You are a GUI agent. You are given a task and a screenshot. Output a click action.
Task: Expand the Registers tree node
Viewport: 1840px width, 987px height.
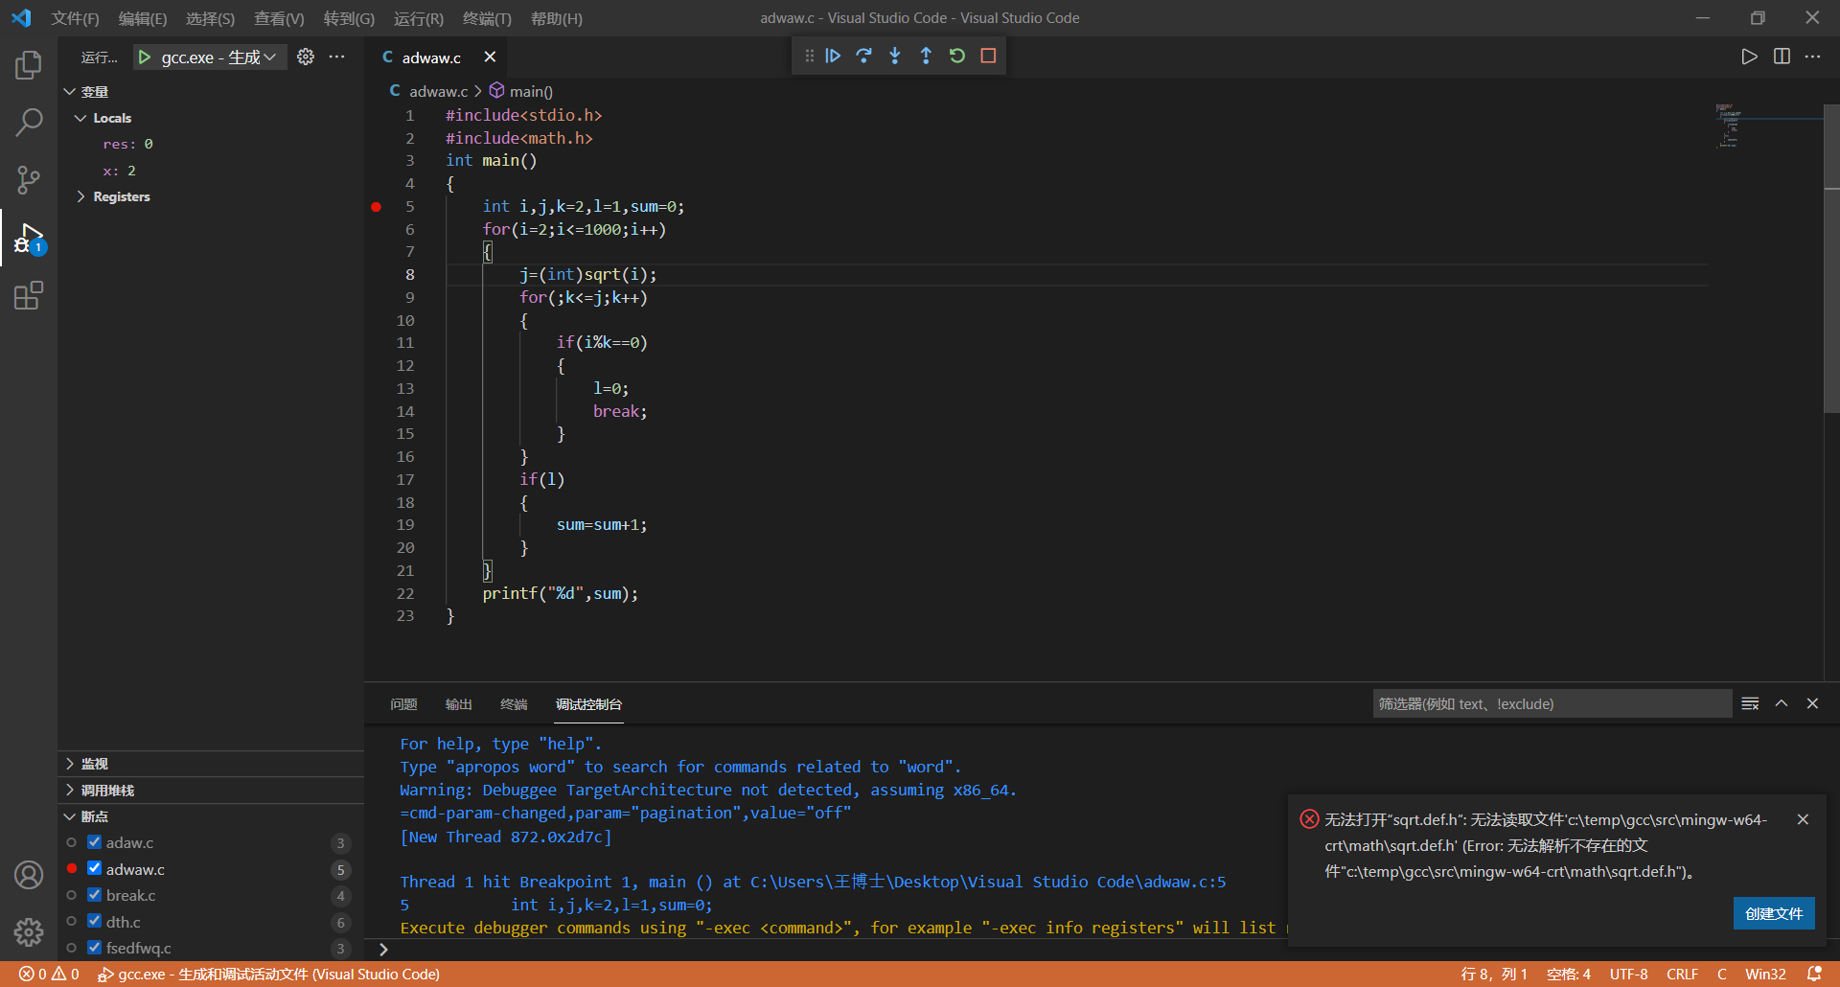[x=80, y=196]
